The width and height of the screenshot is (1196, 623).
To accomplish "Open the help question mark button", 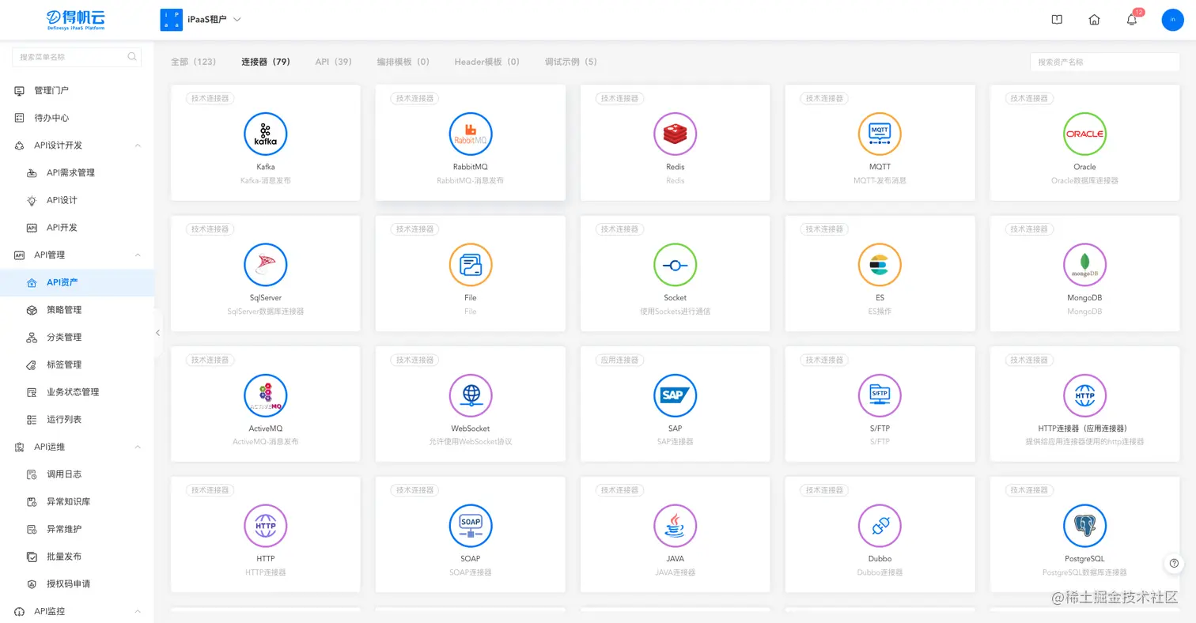I will click(x=1175, y=564).
